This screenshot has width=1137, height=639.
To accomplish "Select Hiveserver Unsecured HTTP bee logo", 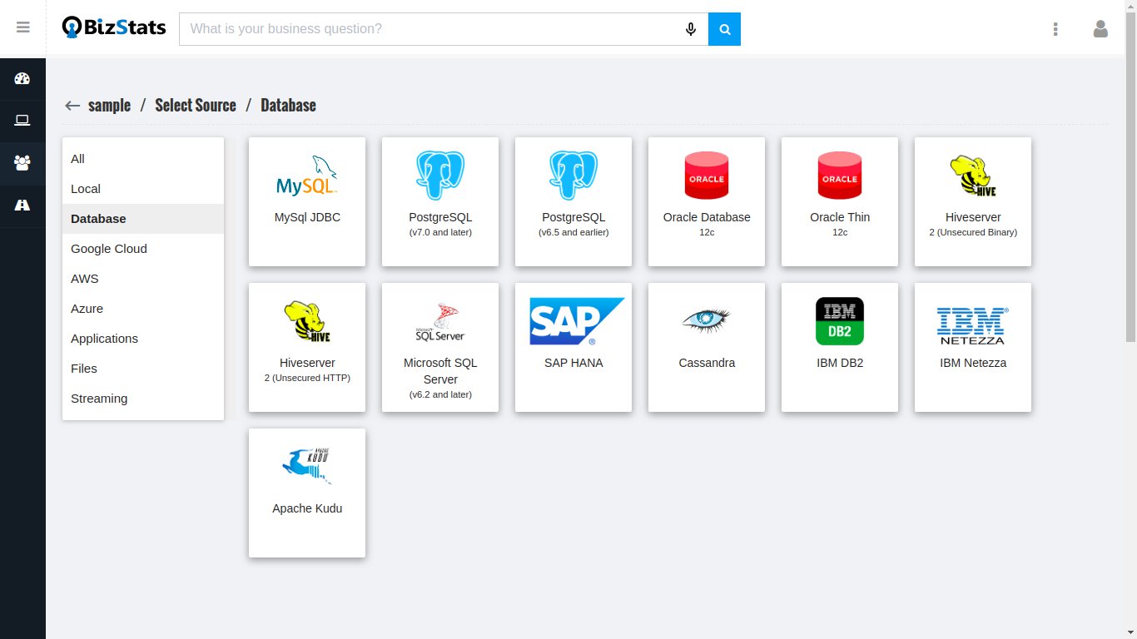I will pos(307,321).
